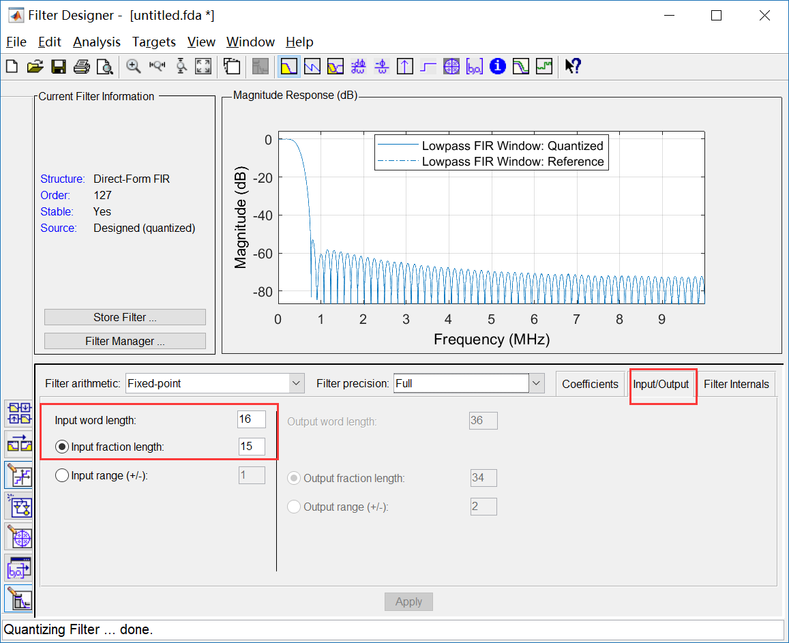Viewport: 789px width, 643px height.
Task: Show Group Delay Response icon
Action: pyautogui.click(x=358, y=66)
